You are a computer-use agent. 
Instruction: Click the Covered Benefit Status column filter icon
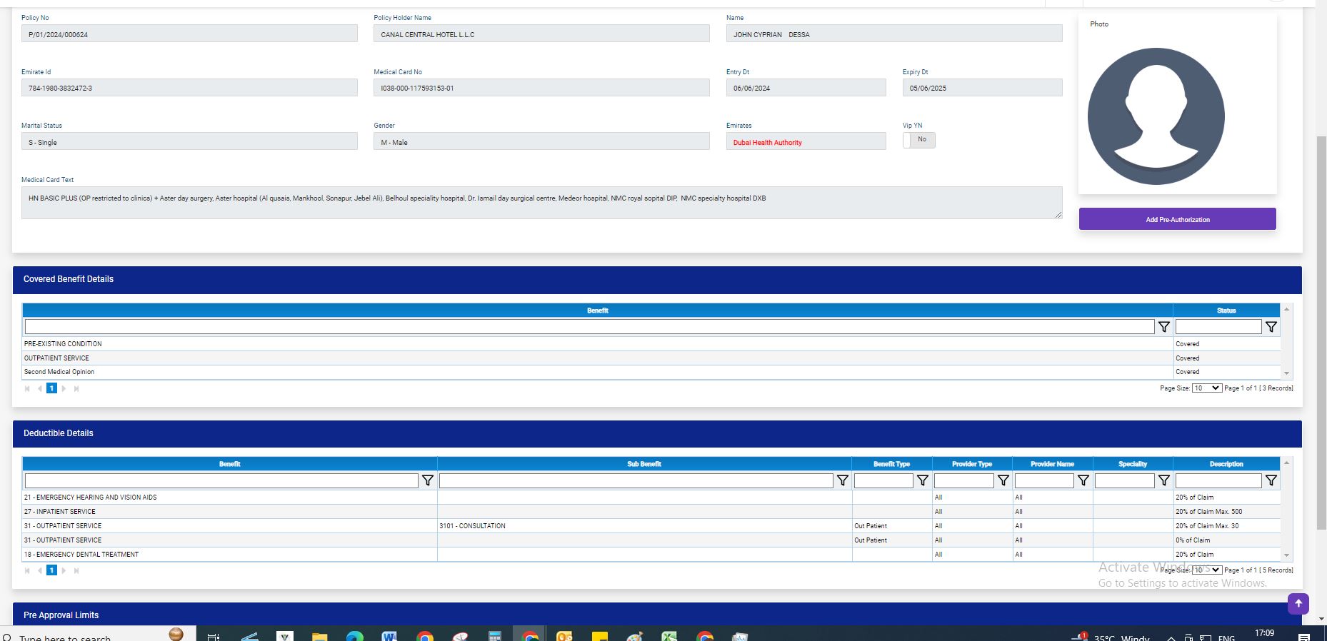1271,327
